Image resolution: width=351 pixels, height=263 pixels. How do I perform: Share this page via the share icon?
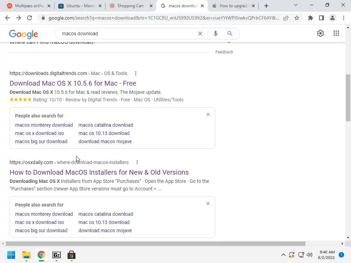click(286, 18)
